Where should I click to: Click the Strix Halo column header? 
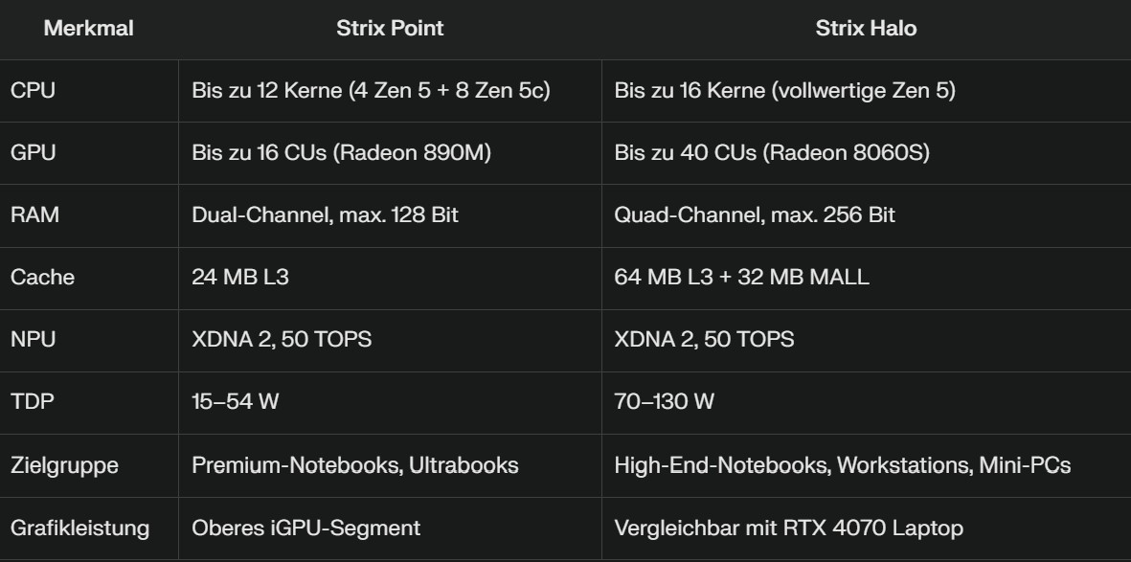point(866,29)
